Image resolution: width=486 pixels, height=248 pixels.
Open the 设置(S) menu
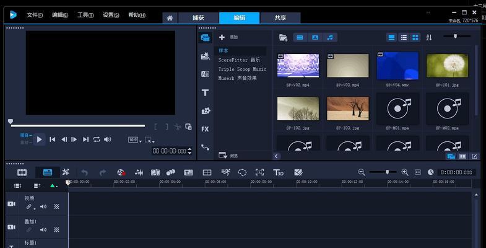coord(111,15)
